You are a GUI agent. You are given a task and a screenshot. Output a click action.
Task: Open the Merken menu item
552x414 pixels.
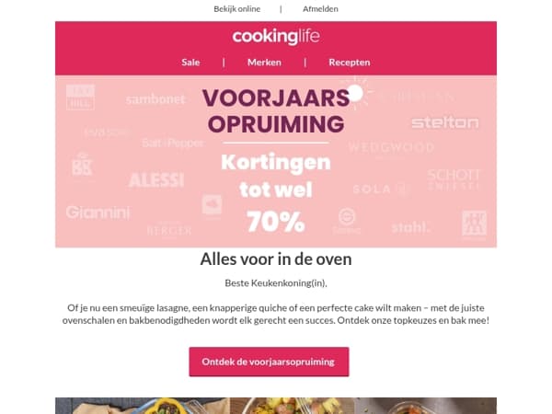(264, 63)
